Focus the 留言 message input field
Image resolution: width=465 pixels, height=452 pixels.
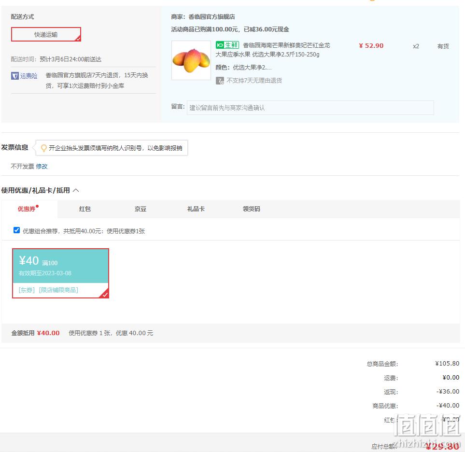(310, 108)
